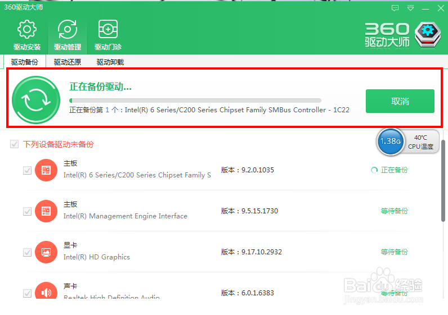Screen dimensions: 448x315
Task: Click the 取消 button to cancel backup
Action: [x=400, y=101]
